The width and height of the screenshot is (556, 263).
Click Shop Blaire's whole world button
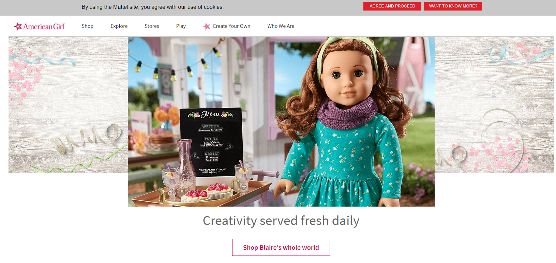(x=281, y=247)
